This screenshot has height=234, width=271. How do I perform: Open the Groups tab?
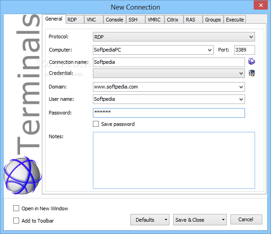coord(213,20)
